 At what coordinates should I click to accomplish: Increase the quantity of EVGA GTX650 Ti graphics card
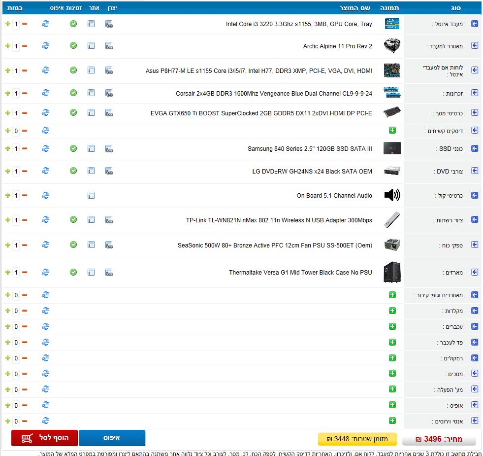pyautogui.click(x=7, y=113)
